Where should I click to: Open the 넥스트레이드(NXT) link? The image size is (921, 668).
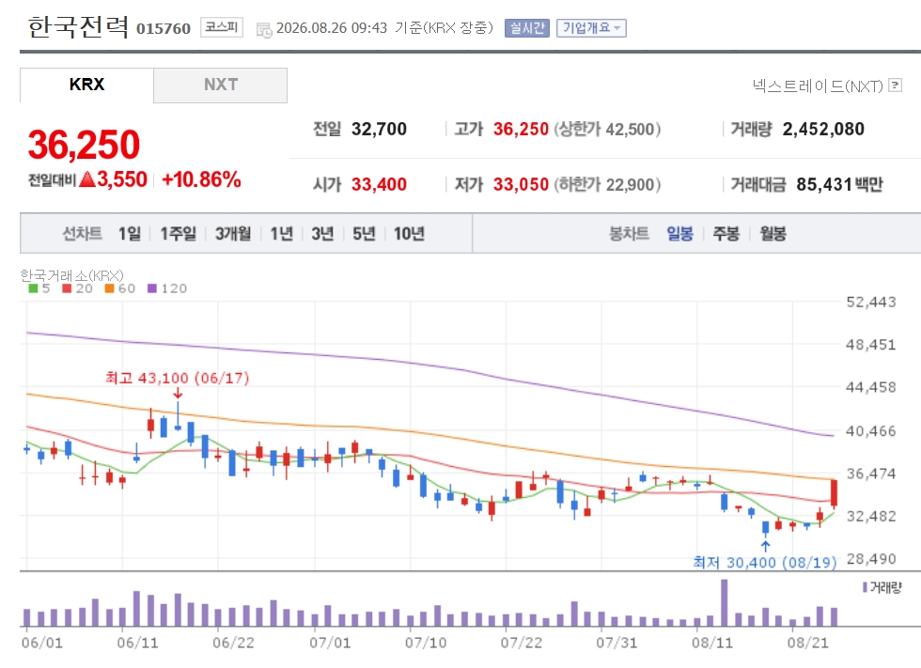pyautogui.click(x=819, y=85)
